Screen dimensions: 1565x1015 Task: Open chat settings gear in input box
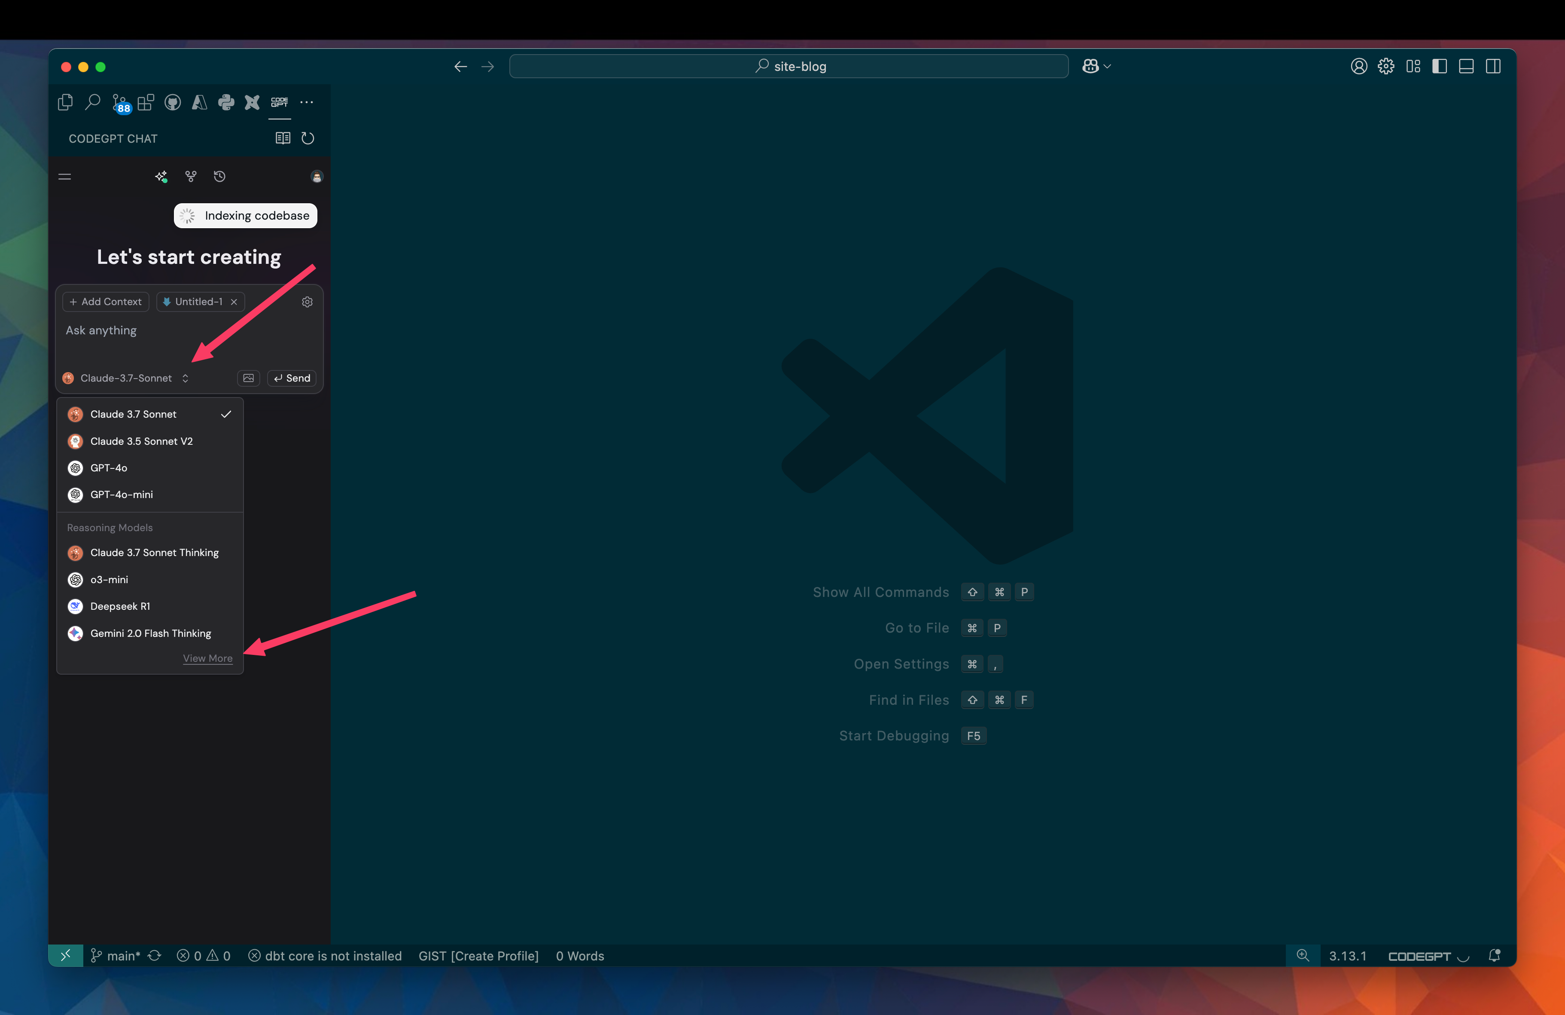tap(307, 302)
